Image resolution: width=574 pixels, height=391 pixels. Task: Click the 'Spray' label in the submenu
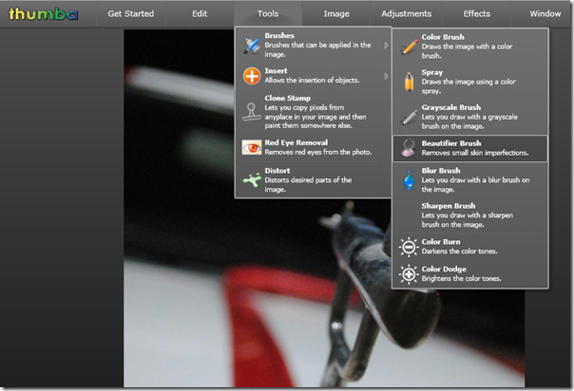pyautogui.click(x=432, y=72)
